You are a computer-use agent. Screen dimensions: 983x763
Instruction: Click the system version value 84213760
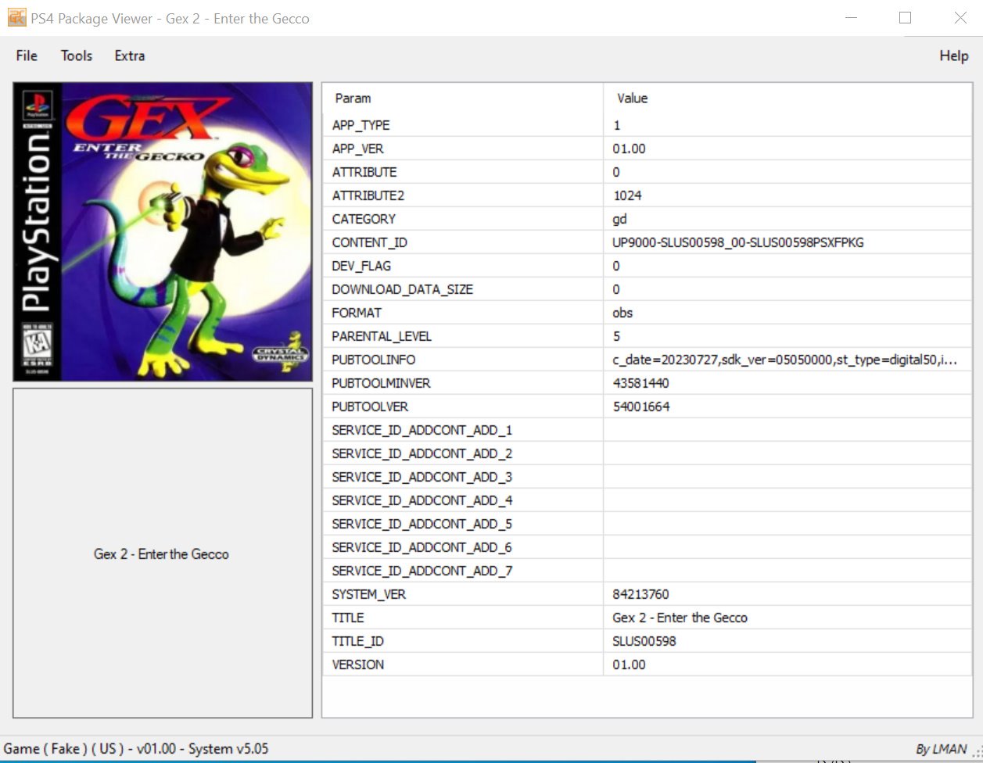(640, 594)
